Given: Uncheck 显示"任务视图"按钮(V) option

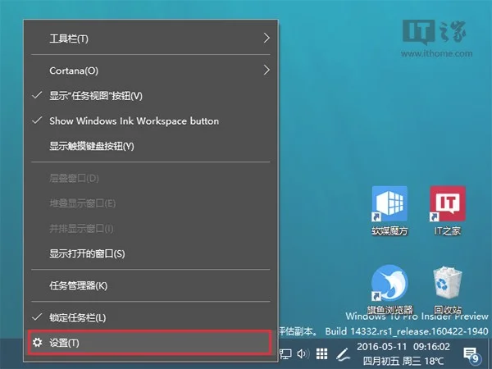Looking at the screenshot, I should (x=151, y=96).
